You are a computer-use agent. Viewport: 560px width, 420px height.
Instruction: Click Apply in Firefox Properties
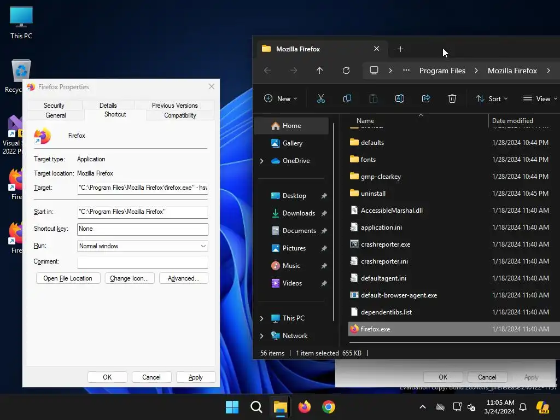[x=196, y=377]
